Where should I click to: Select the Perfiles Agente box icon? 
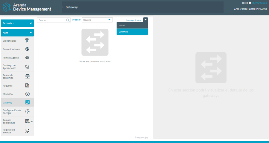pyautogui.click(x=27, y=58)
